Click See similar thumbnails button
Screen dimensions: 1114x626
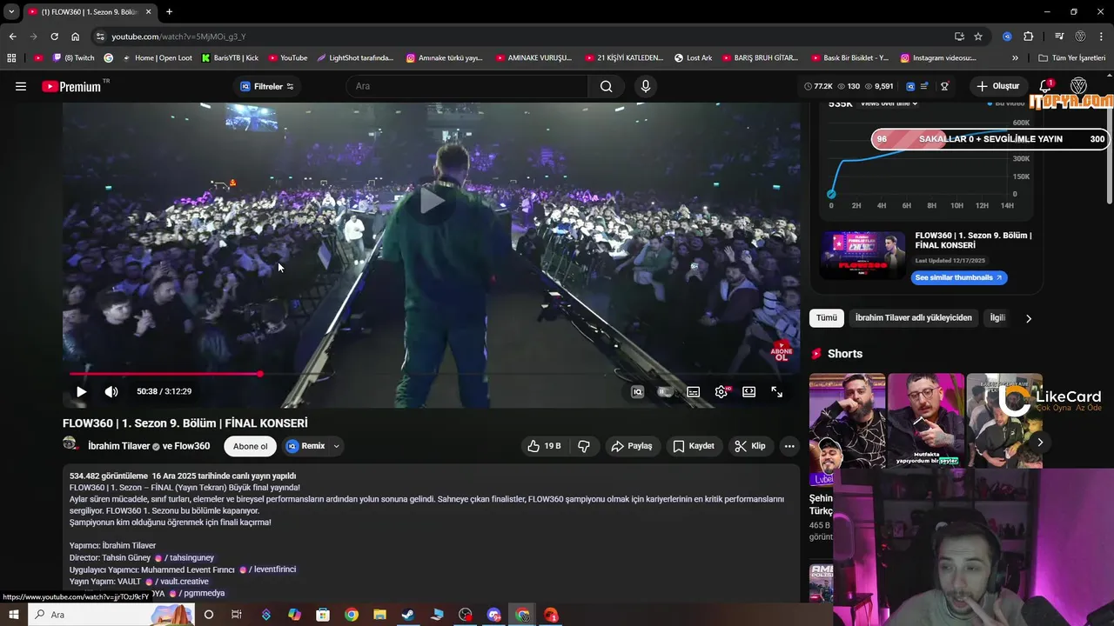pyautogui.click(x=958, y=277)
